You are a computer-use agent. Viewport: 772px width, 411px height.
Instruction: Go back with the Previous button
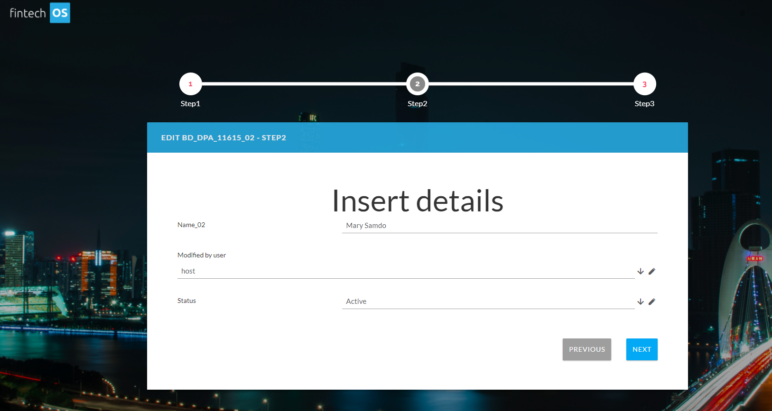coord(586,349)
